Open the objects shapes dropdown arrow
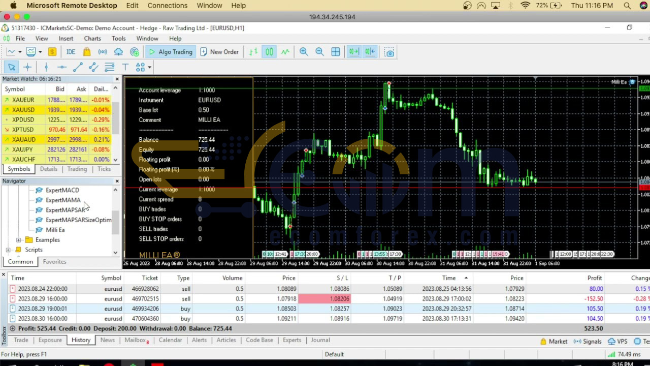The height and width of the screenshot is (366, 650). point(149,67)
